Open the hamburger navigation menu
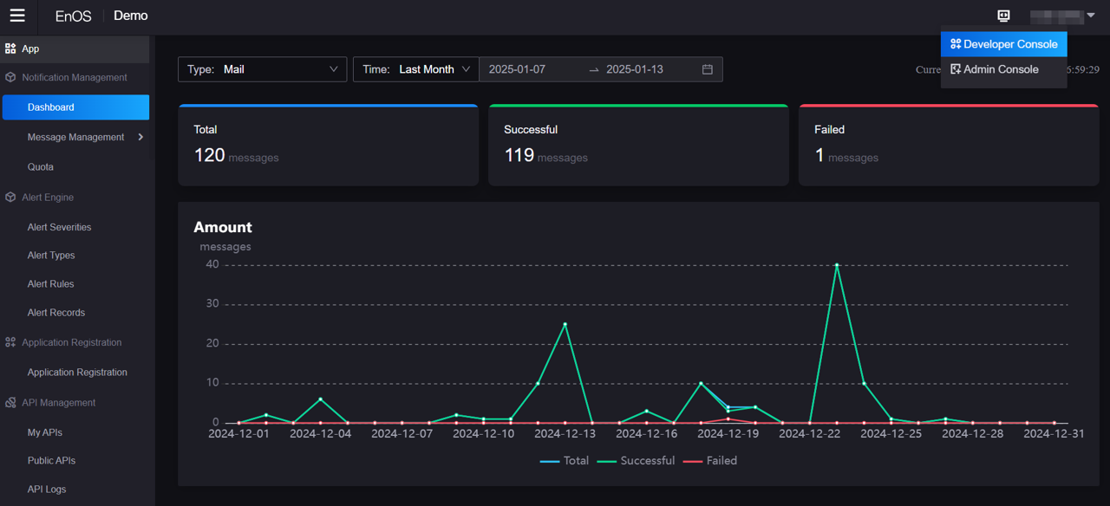The height and width of the screenshot is (506, 1110). (x=17, y=16)
